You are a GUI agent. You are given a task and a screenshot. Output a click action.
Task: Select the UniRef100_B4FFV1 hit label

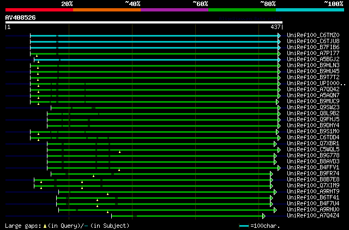click(313, 168)
